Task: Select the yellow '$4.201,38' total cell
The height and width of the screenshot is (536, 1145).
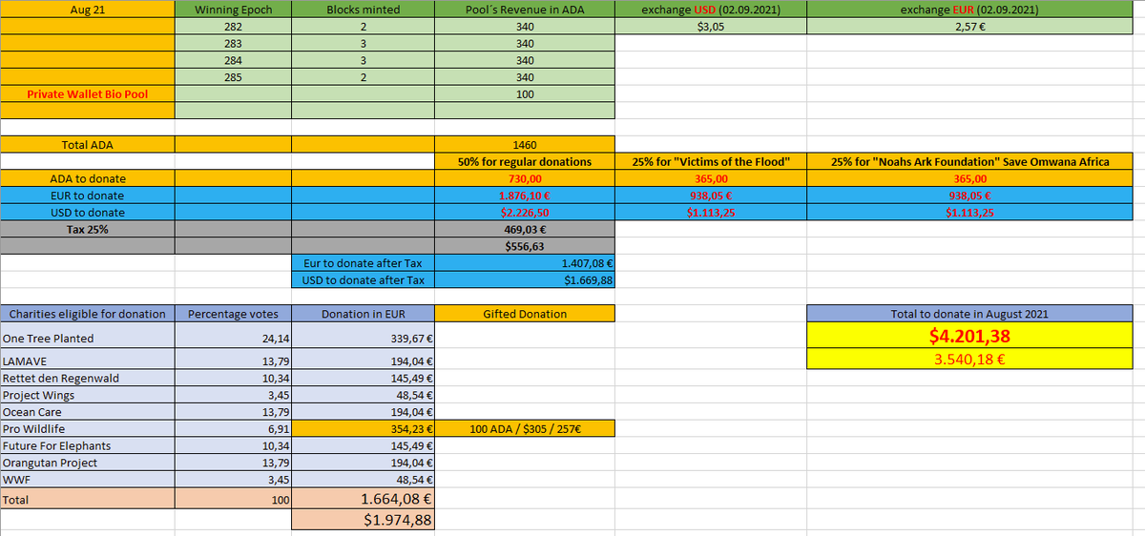Action: coord(970,336)
